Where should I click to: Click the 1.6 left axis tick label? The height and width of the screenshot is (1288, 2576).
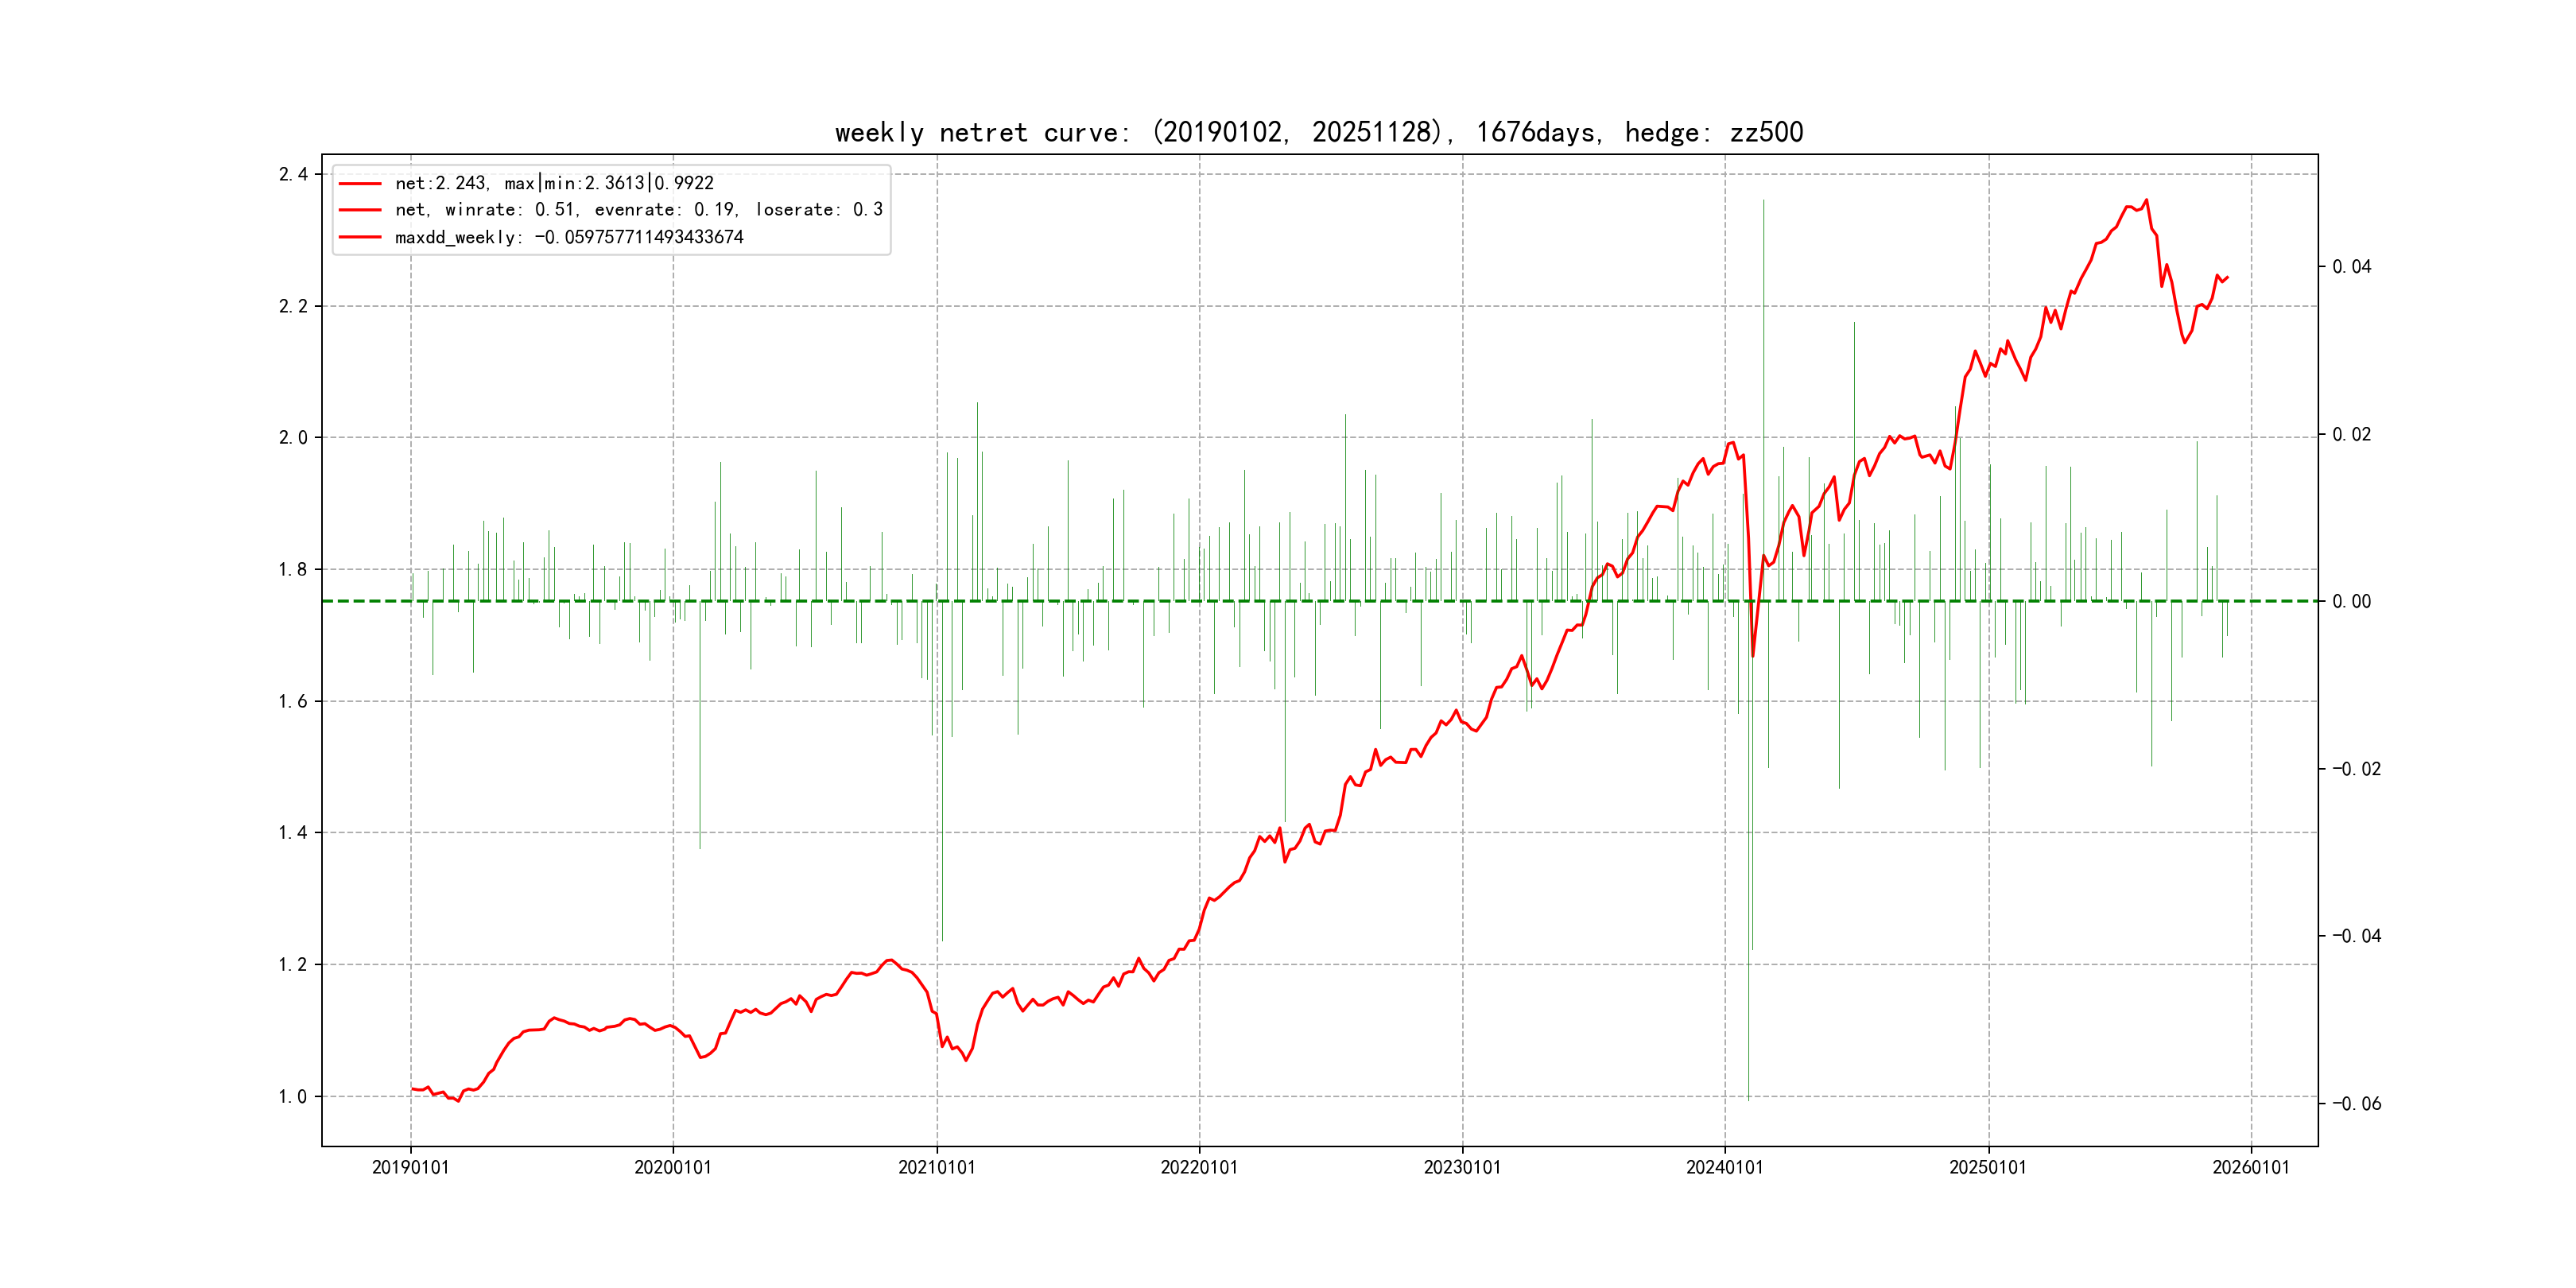pyautogui.click(x=293, y=702)
